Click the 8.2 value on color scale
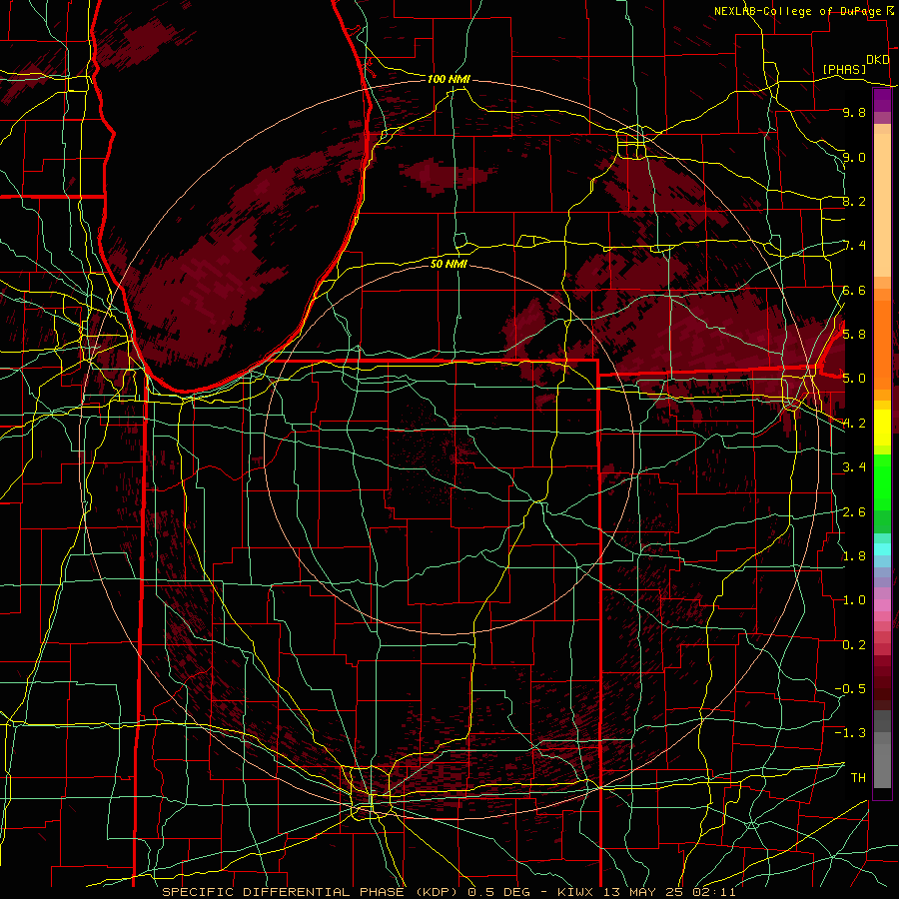Screen dimensions: 899x899 point(854,201)
